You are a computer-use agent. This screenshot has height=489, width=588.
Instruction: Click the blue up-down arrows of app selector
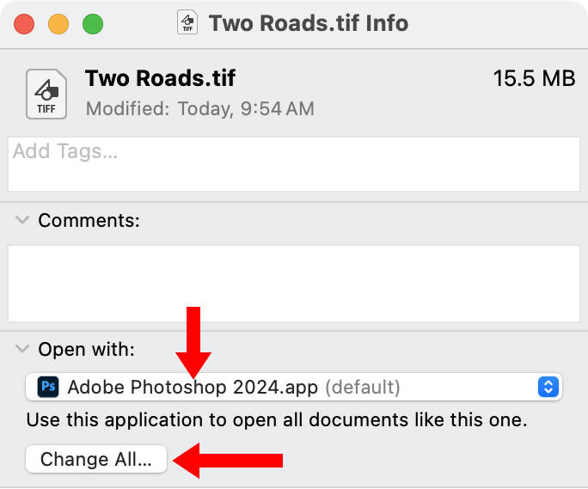548,388
